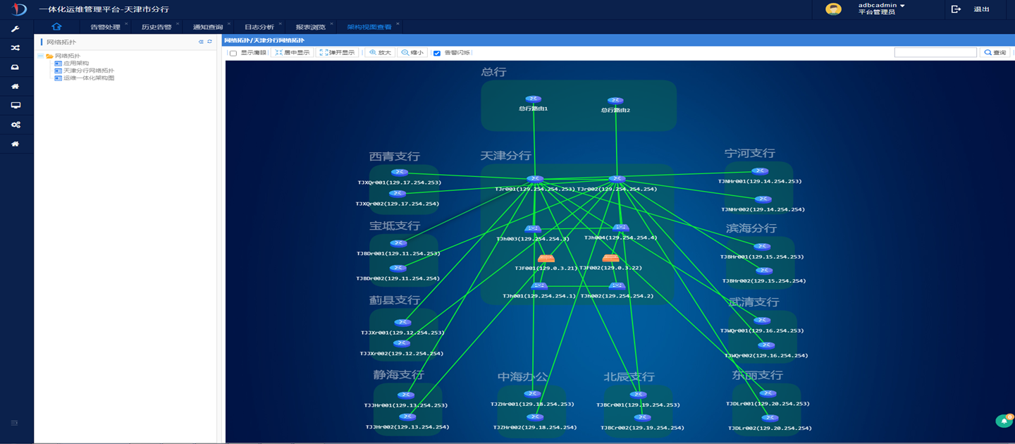Select router TJNHr001 in 宁河支行
This screenshot has height=444, width=1015.
[x=760, y=171]
